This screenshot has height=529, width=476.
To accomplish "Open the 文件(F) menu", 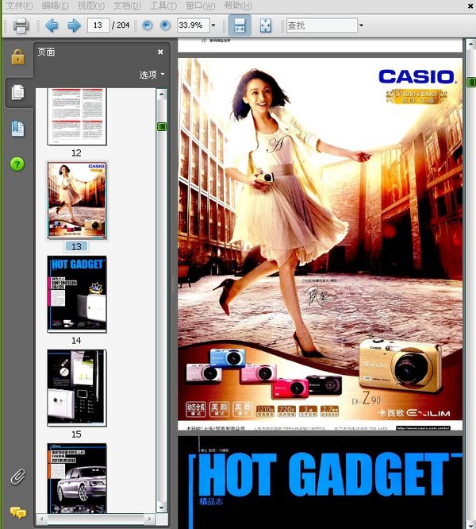I will click(20, 6).
